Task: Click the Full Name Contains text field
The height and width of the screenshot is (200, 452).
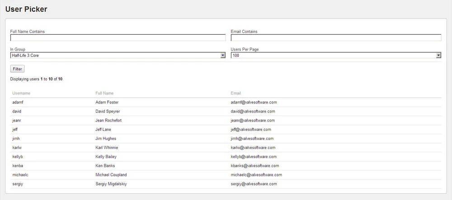Action: pos(118,38)
